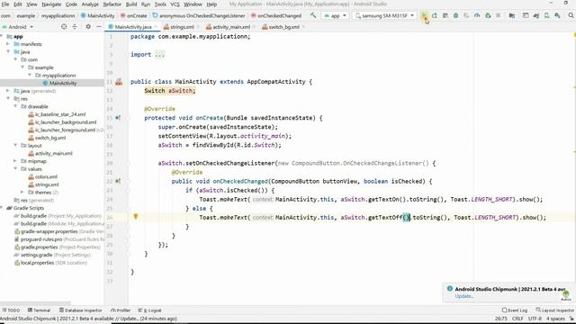Click Search Everywhere magnifier icon

click(571, 15)
